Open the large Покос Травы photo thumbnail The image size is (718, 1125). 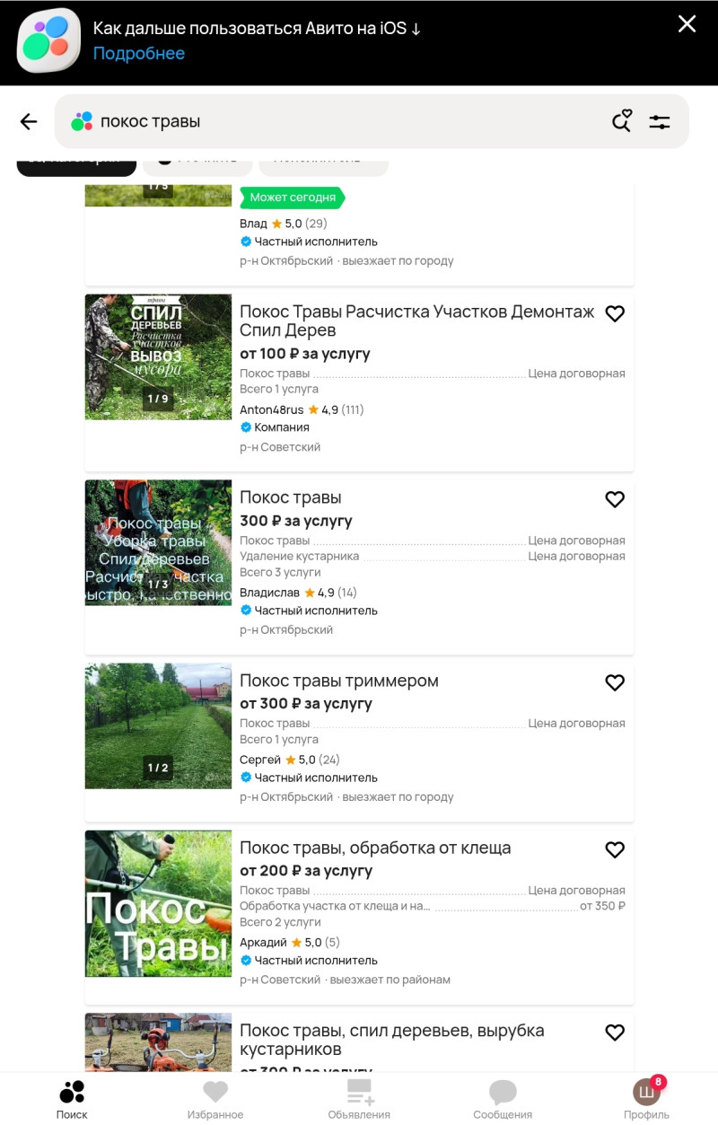point(158,903)
